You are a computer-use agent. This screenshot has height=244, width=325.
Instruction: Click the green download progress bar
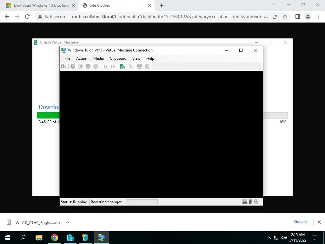pyautogui.click(x=48, y=115)
